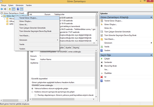Viewport: 154px width, 107px height.
Task: Click the Forward arrow toolbar icon
Action: tap(5, 9)
